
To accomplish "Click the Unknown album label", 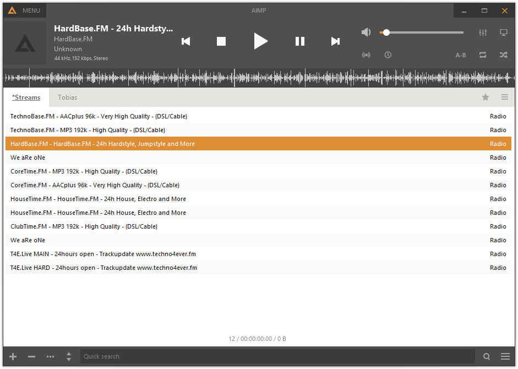I will tap(68, 49).
